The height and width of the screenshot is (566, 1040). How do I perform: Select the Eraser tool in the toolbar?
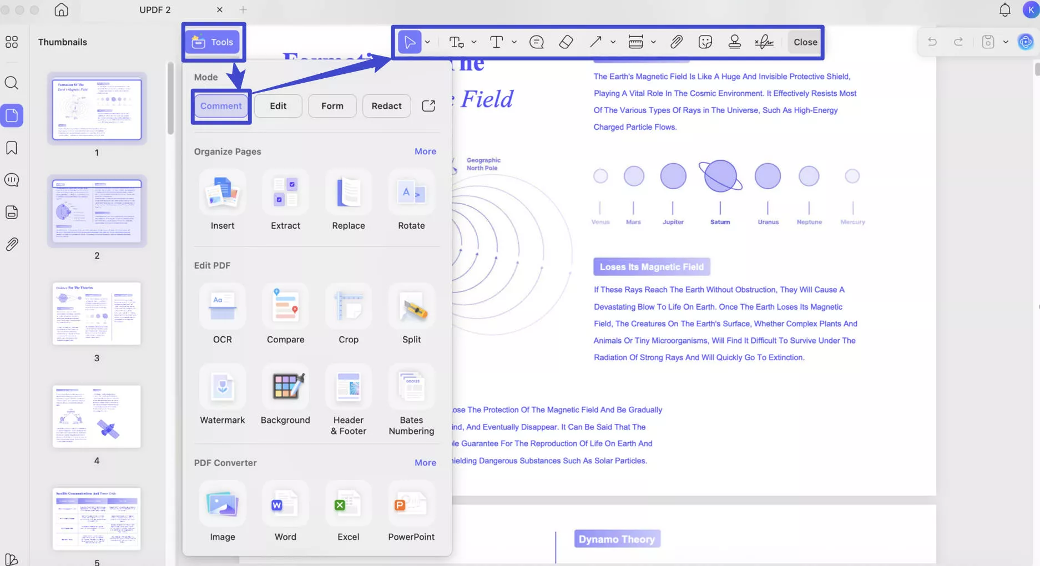click(x=566, y=42)
